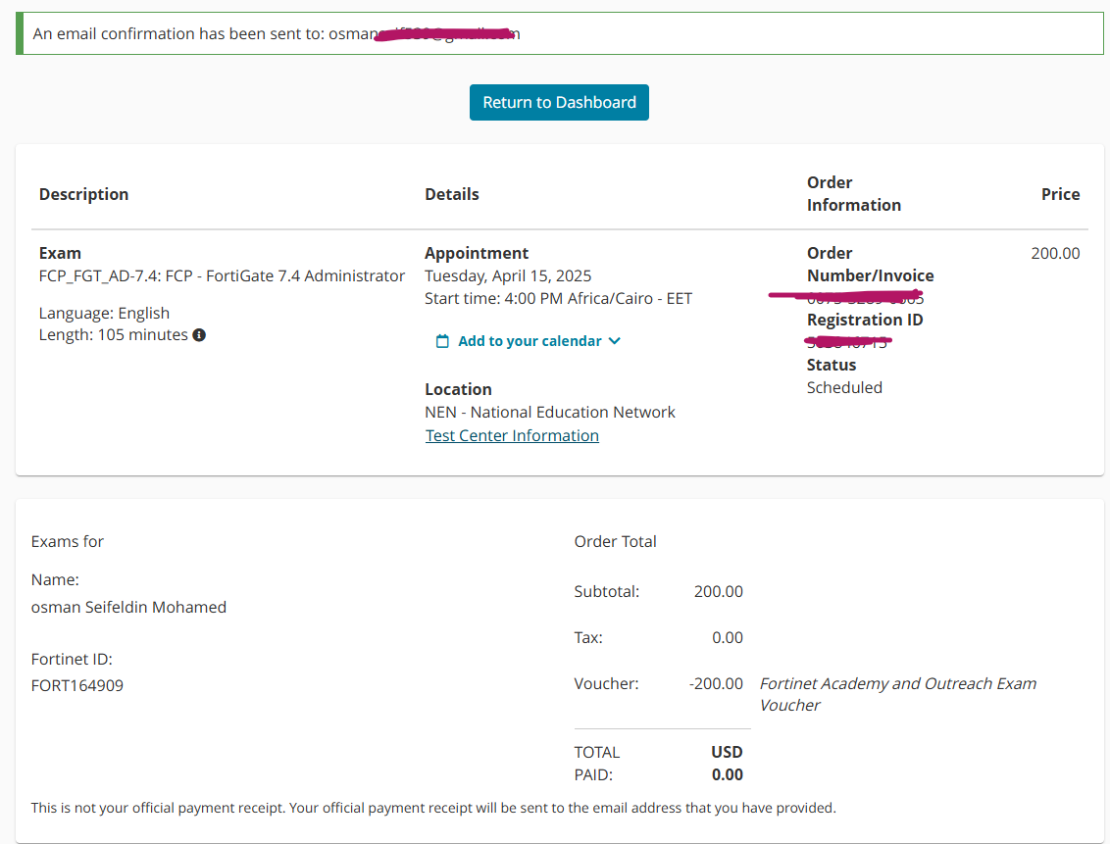Click the Scheduled status text
Image resolution: width=1110 pixels, height=844 pixels.
click(x=844, y=388)
